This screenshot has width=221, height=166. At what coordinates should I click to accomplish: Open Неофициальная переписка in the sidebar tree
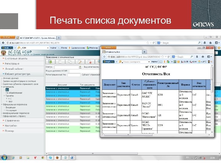pos(16,113)
